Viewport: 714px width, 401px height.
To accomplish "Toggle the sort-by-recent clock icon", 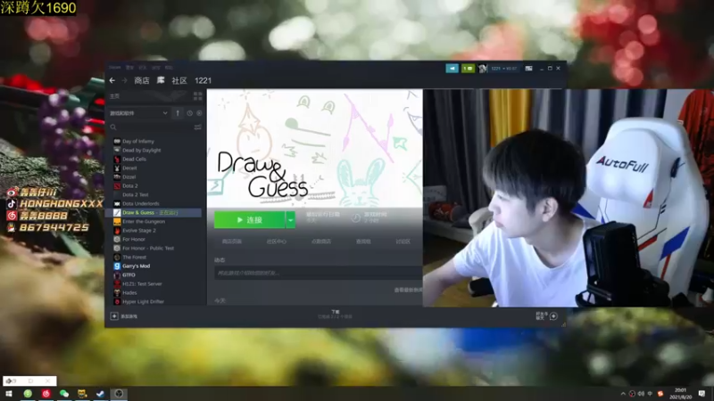I will pos(189,113).
